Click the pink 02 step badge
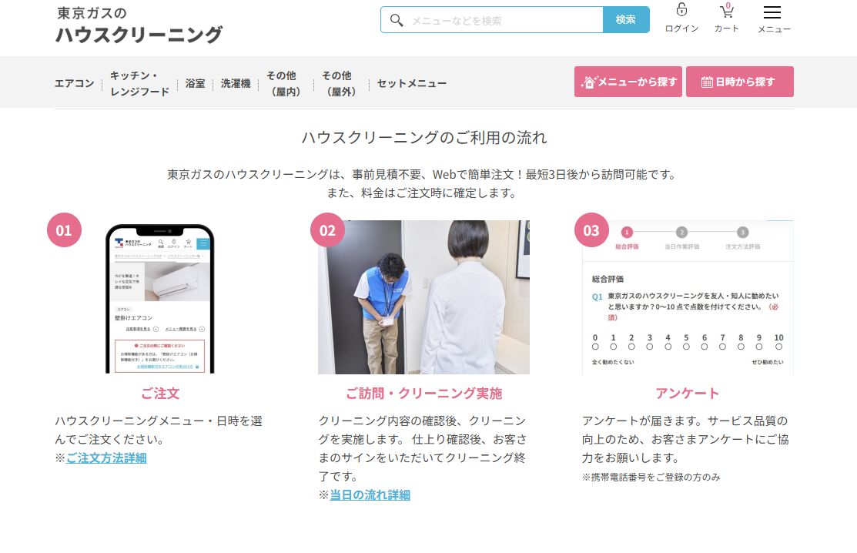This screenshot has height=553, width=857. pos(327,230)
